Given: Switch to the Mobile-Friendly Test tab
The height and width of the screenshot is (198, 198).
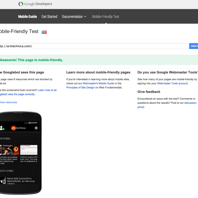Looking at the screenshot, I should (105, 17).
